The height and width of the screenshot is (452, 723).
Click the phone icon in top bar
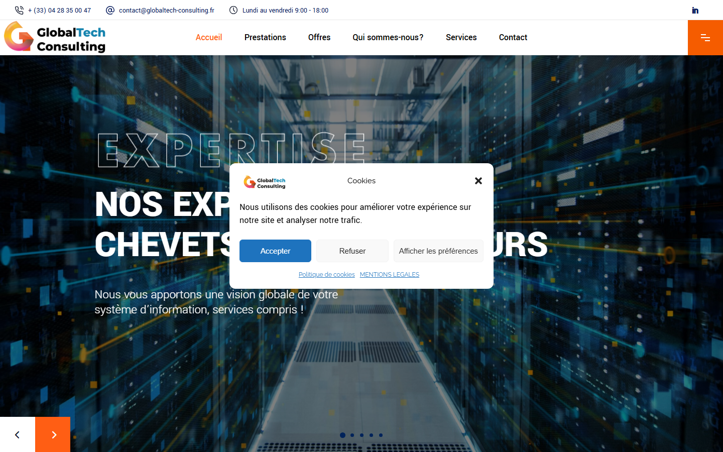(x=19, y=10)
